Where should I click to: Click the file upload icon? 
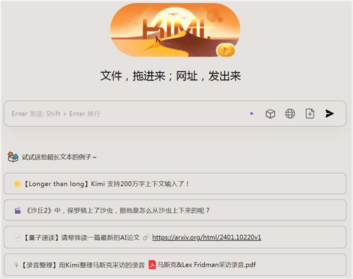coord(310,114)
